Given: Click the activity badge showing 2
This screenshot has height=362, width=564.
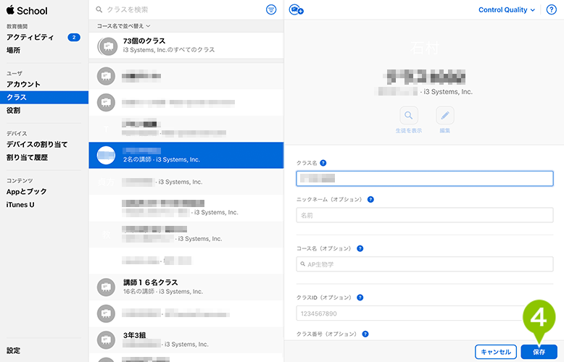Looking at the screenshot, I should coord(74,38).
